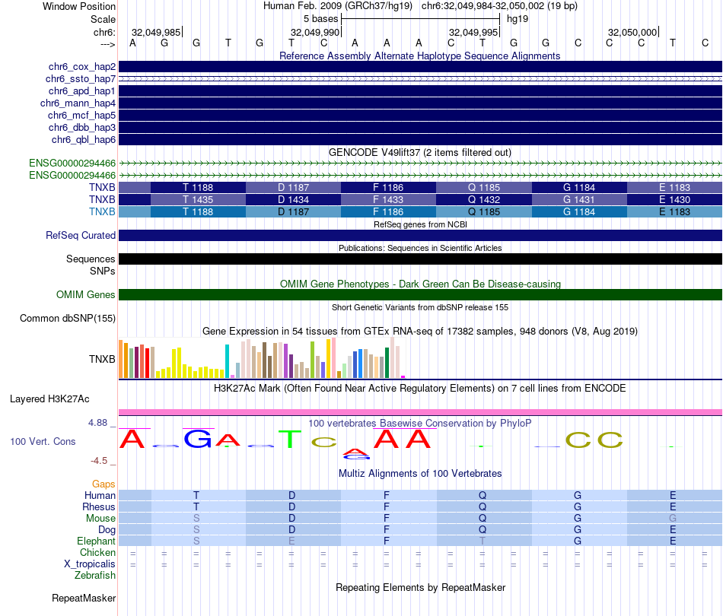Select the chr6_ssto_hap7 haplotype label
Viewport: 723px width, 616px height.
click(81, 79)
